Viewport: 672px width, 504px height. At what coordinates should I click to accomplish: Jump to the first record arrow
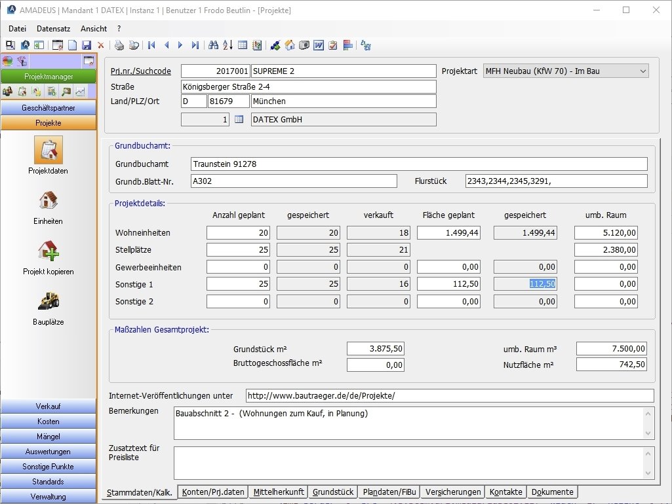click(151, 45)
